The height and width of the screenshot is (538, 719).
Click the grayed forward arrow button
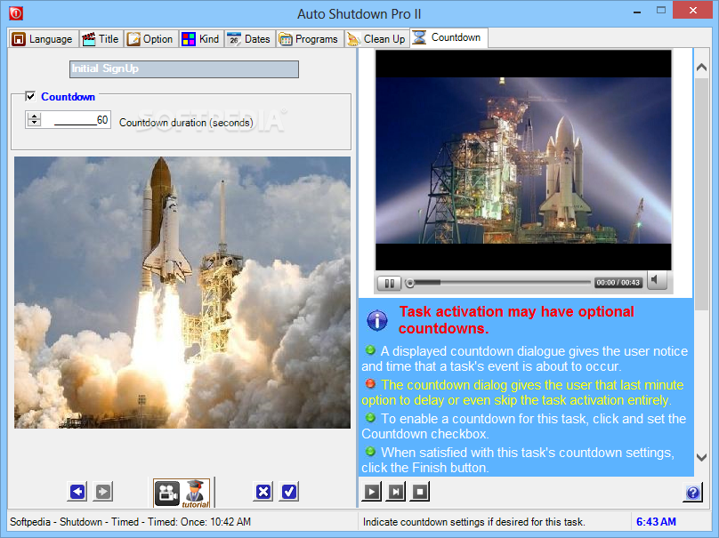tap(103, 492)
